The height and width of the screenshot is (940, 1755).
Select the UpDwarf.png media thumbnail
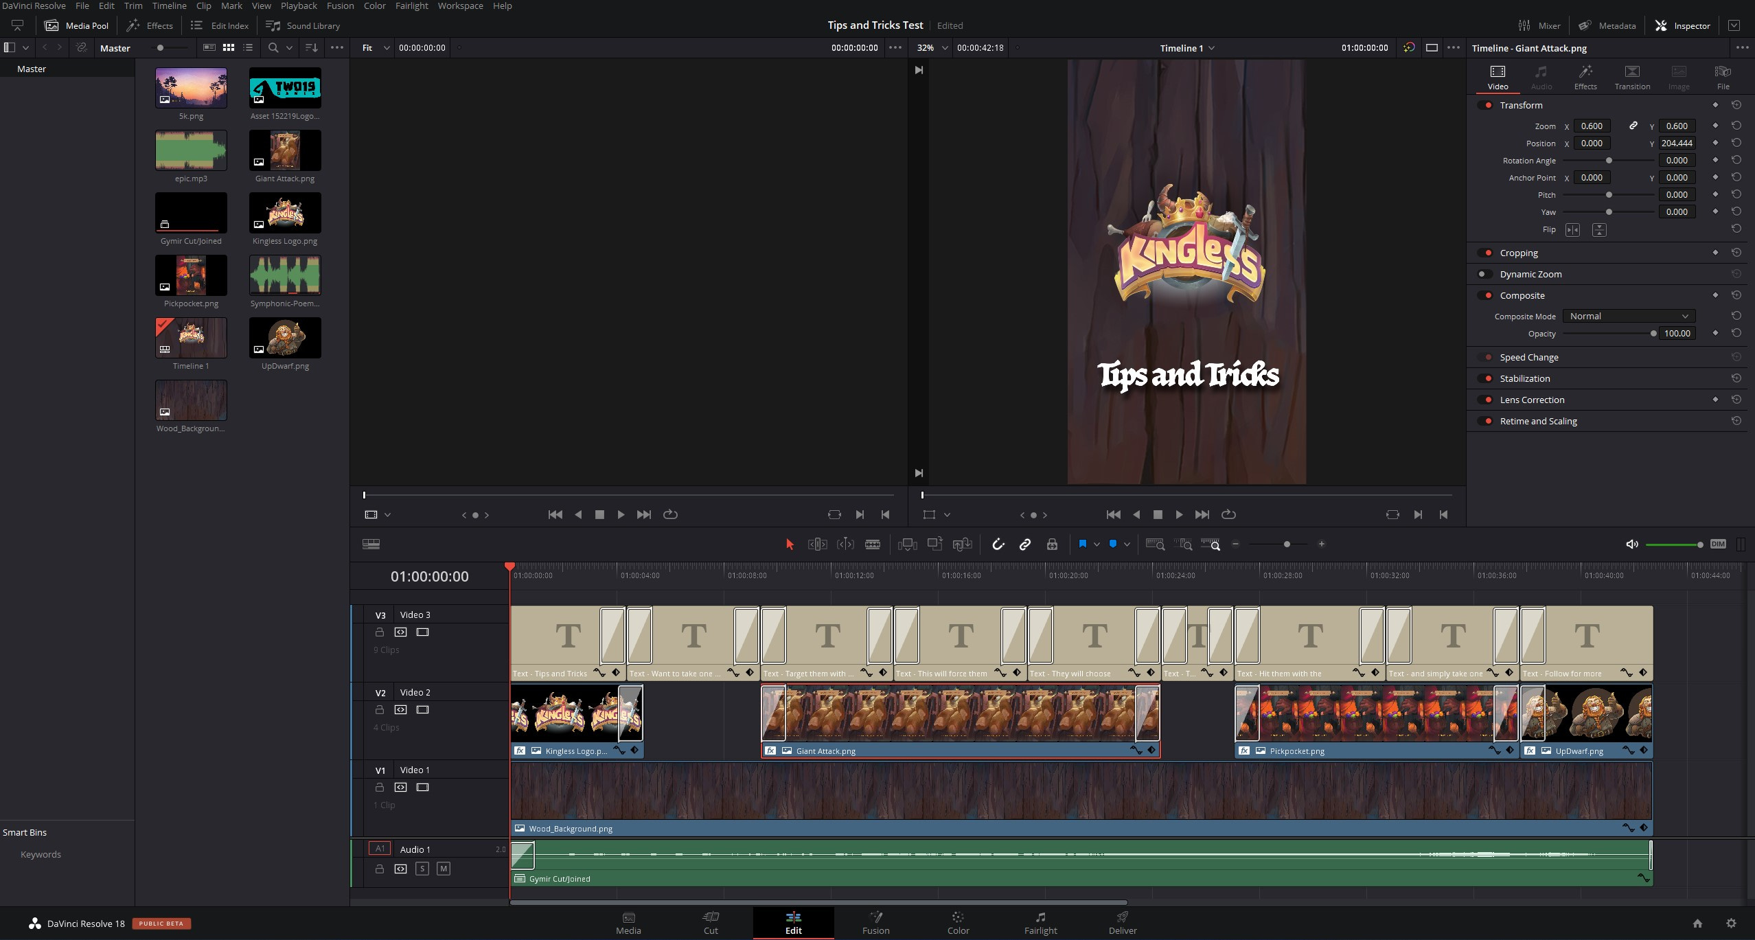point(285,338)
